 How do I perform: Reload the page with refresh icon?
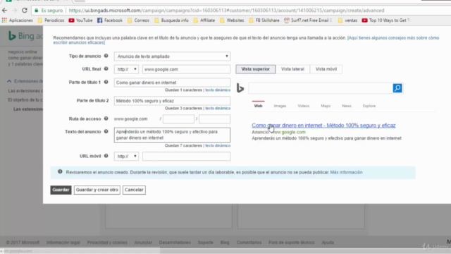25,11
